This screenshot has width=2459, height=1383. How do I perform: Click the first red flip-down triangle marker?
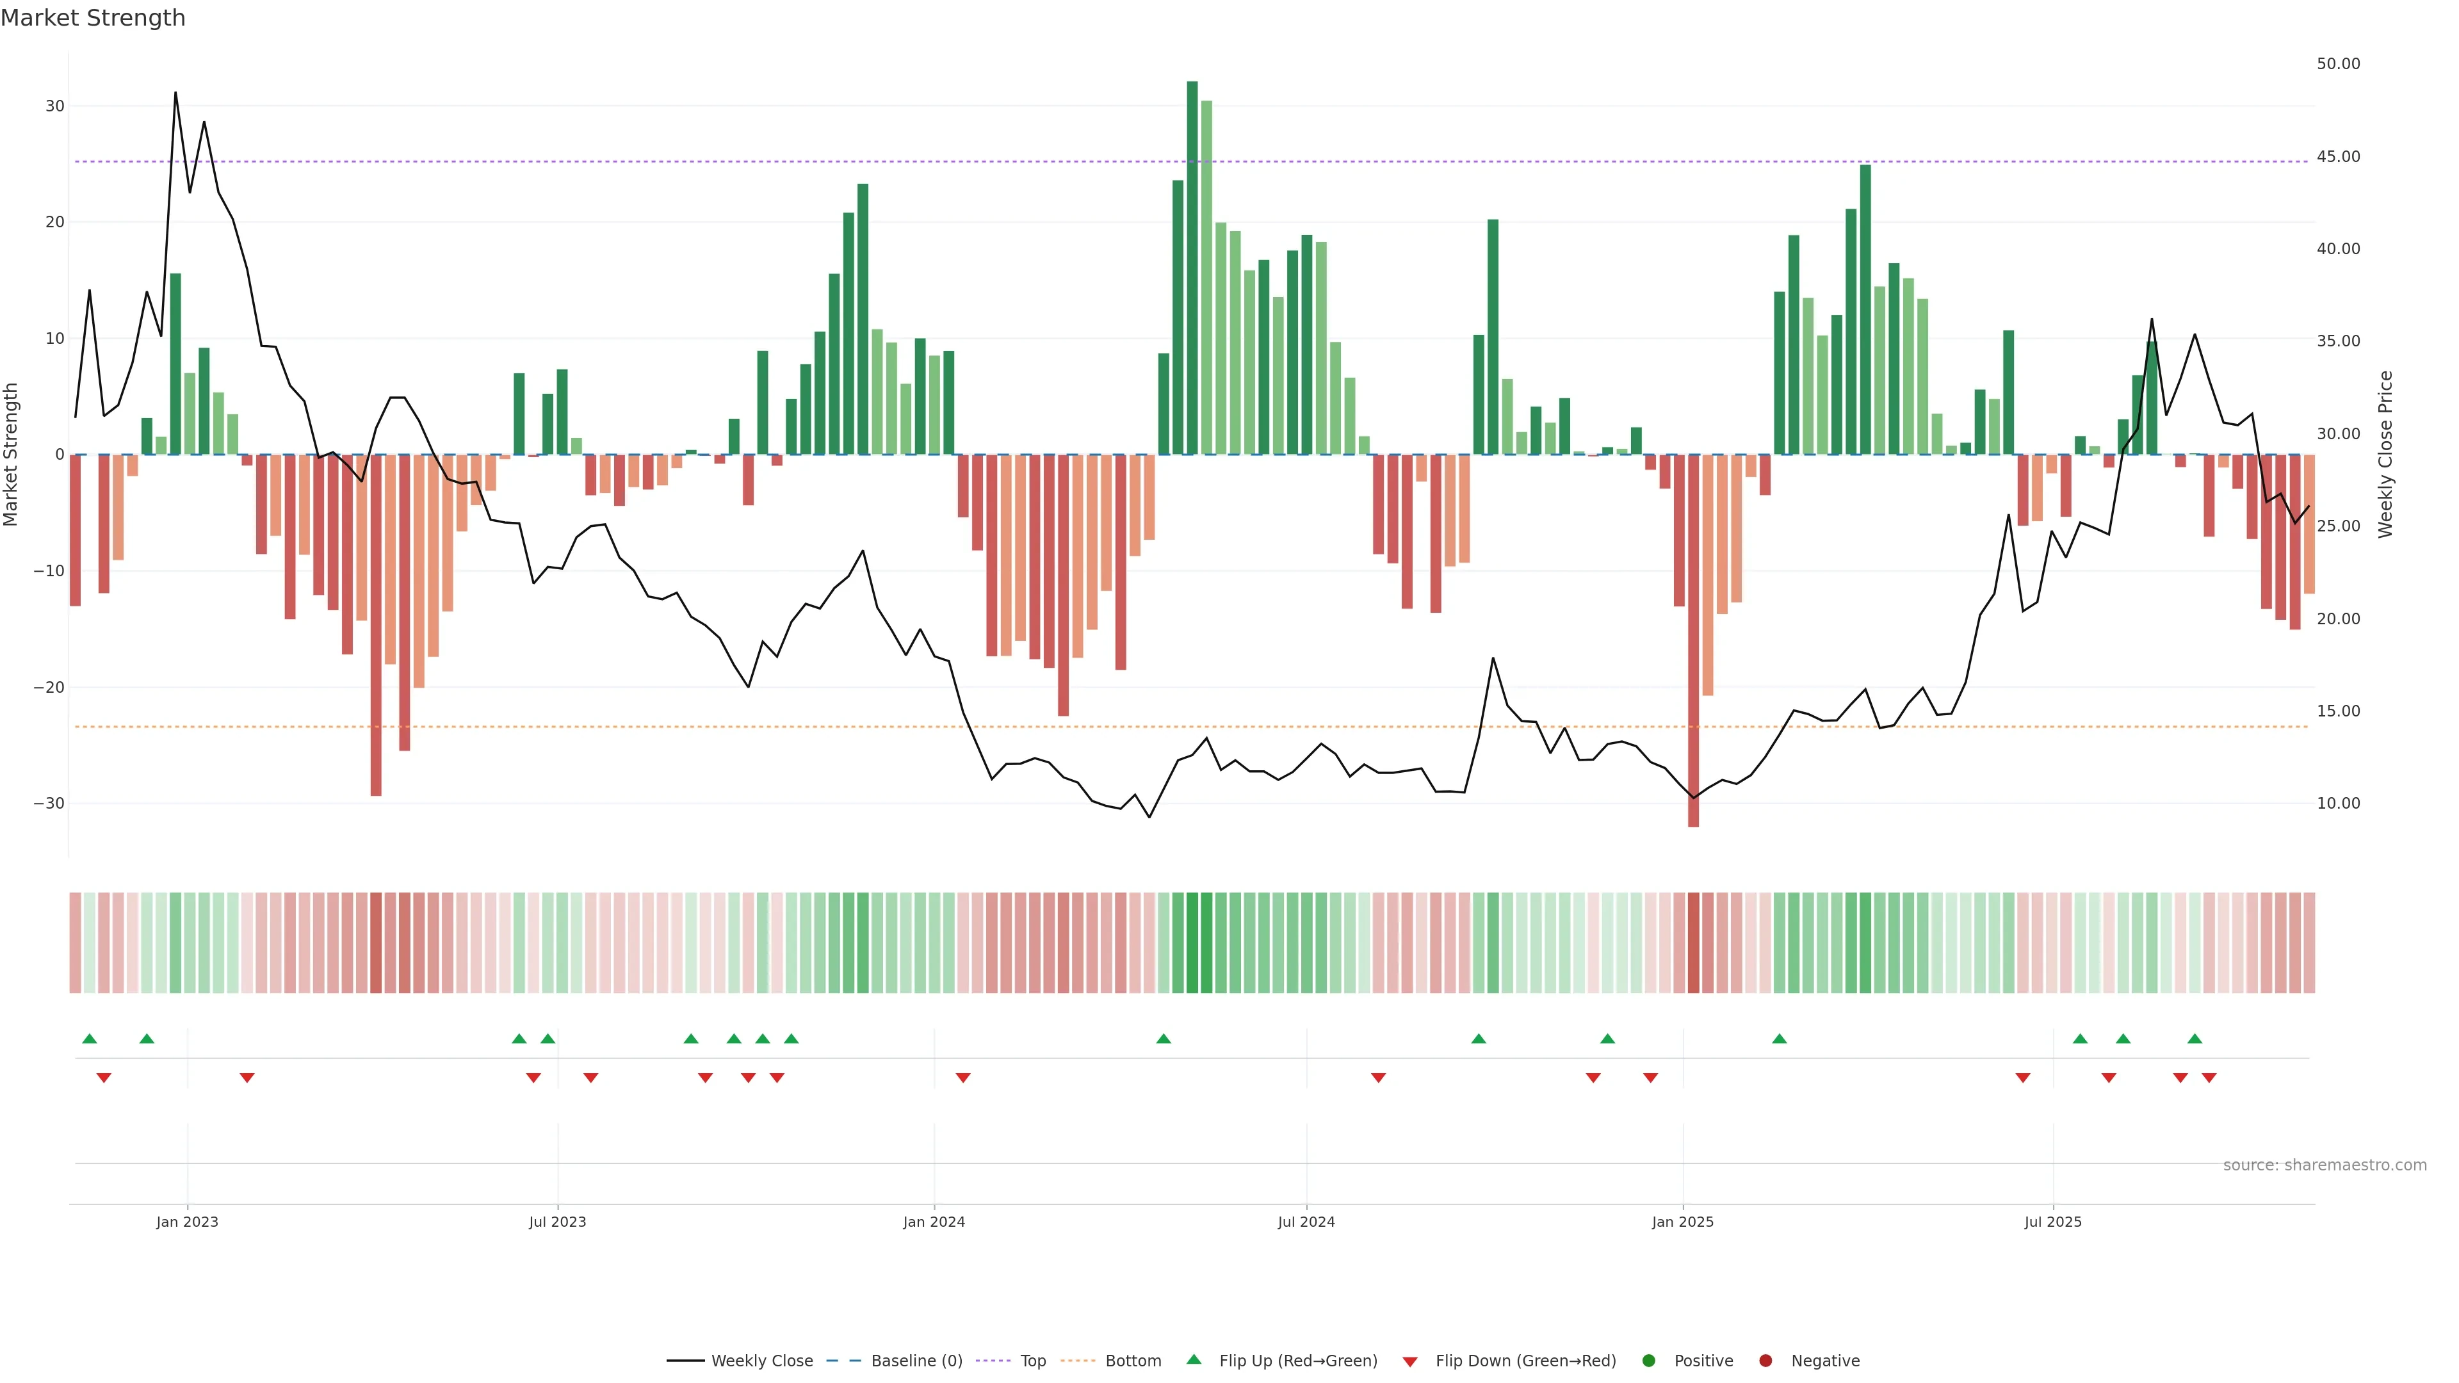104,1078
